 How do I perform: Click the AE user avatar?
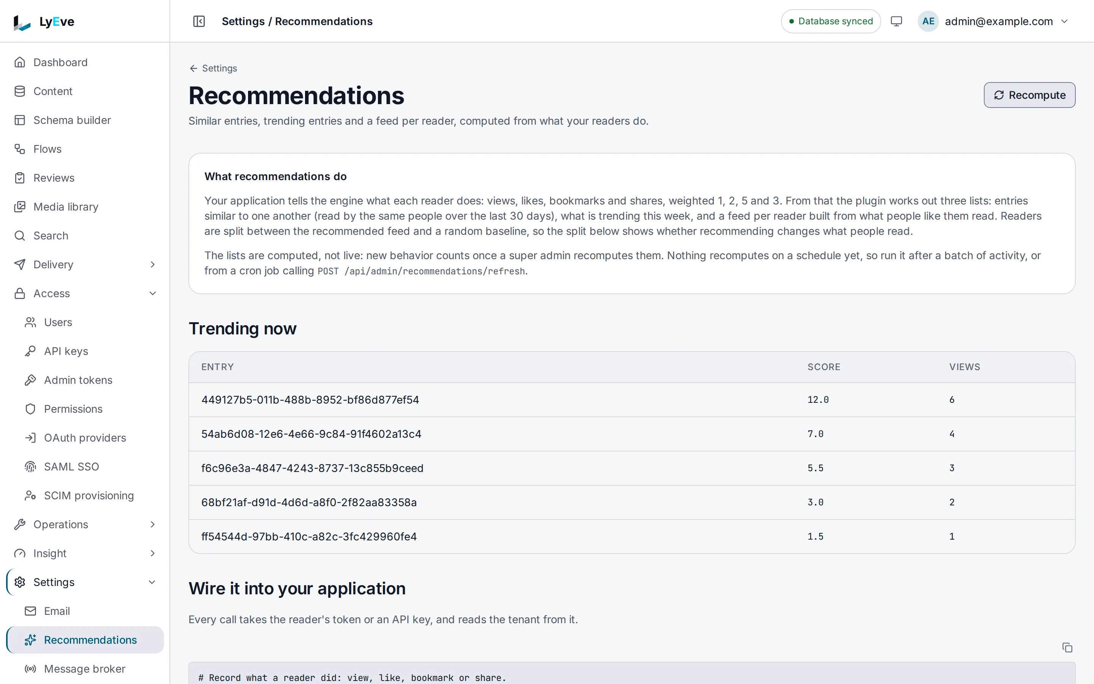click(x=928, y=21)
